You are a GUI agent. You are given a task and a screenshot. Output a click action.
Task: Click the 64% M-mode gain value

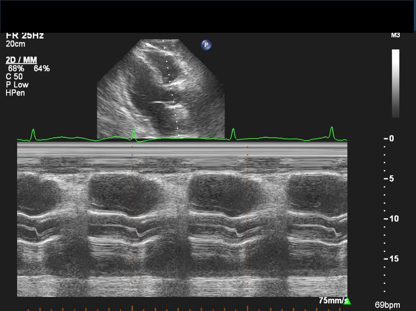tap(42, 69)
